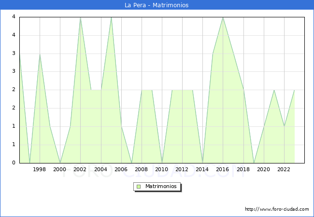Click the 2004 x-axis label
The width and height of the screenshot is (314, 217).
pos(100,169)
